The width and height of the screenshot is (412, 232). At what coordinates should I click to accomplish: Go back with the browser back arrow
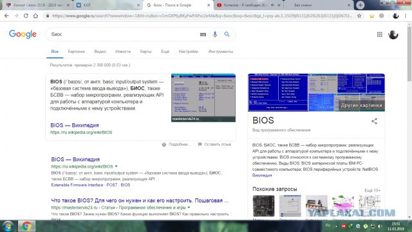point(6,15)
